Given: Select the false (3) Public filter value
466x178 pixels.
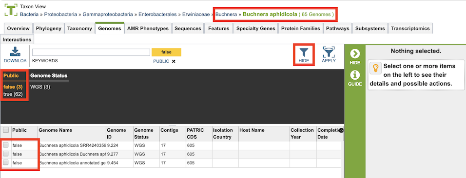Looking at the screenshot, I should [x=13, y=87].
